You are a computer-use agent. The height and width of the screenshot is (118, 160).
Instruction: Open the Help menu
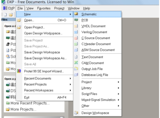click(86, 8)
